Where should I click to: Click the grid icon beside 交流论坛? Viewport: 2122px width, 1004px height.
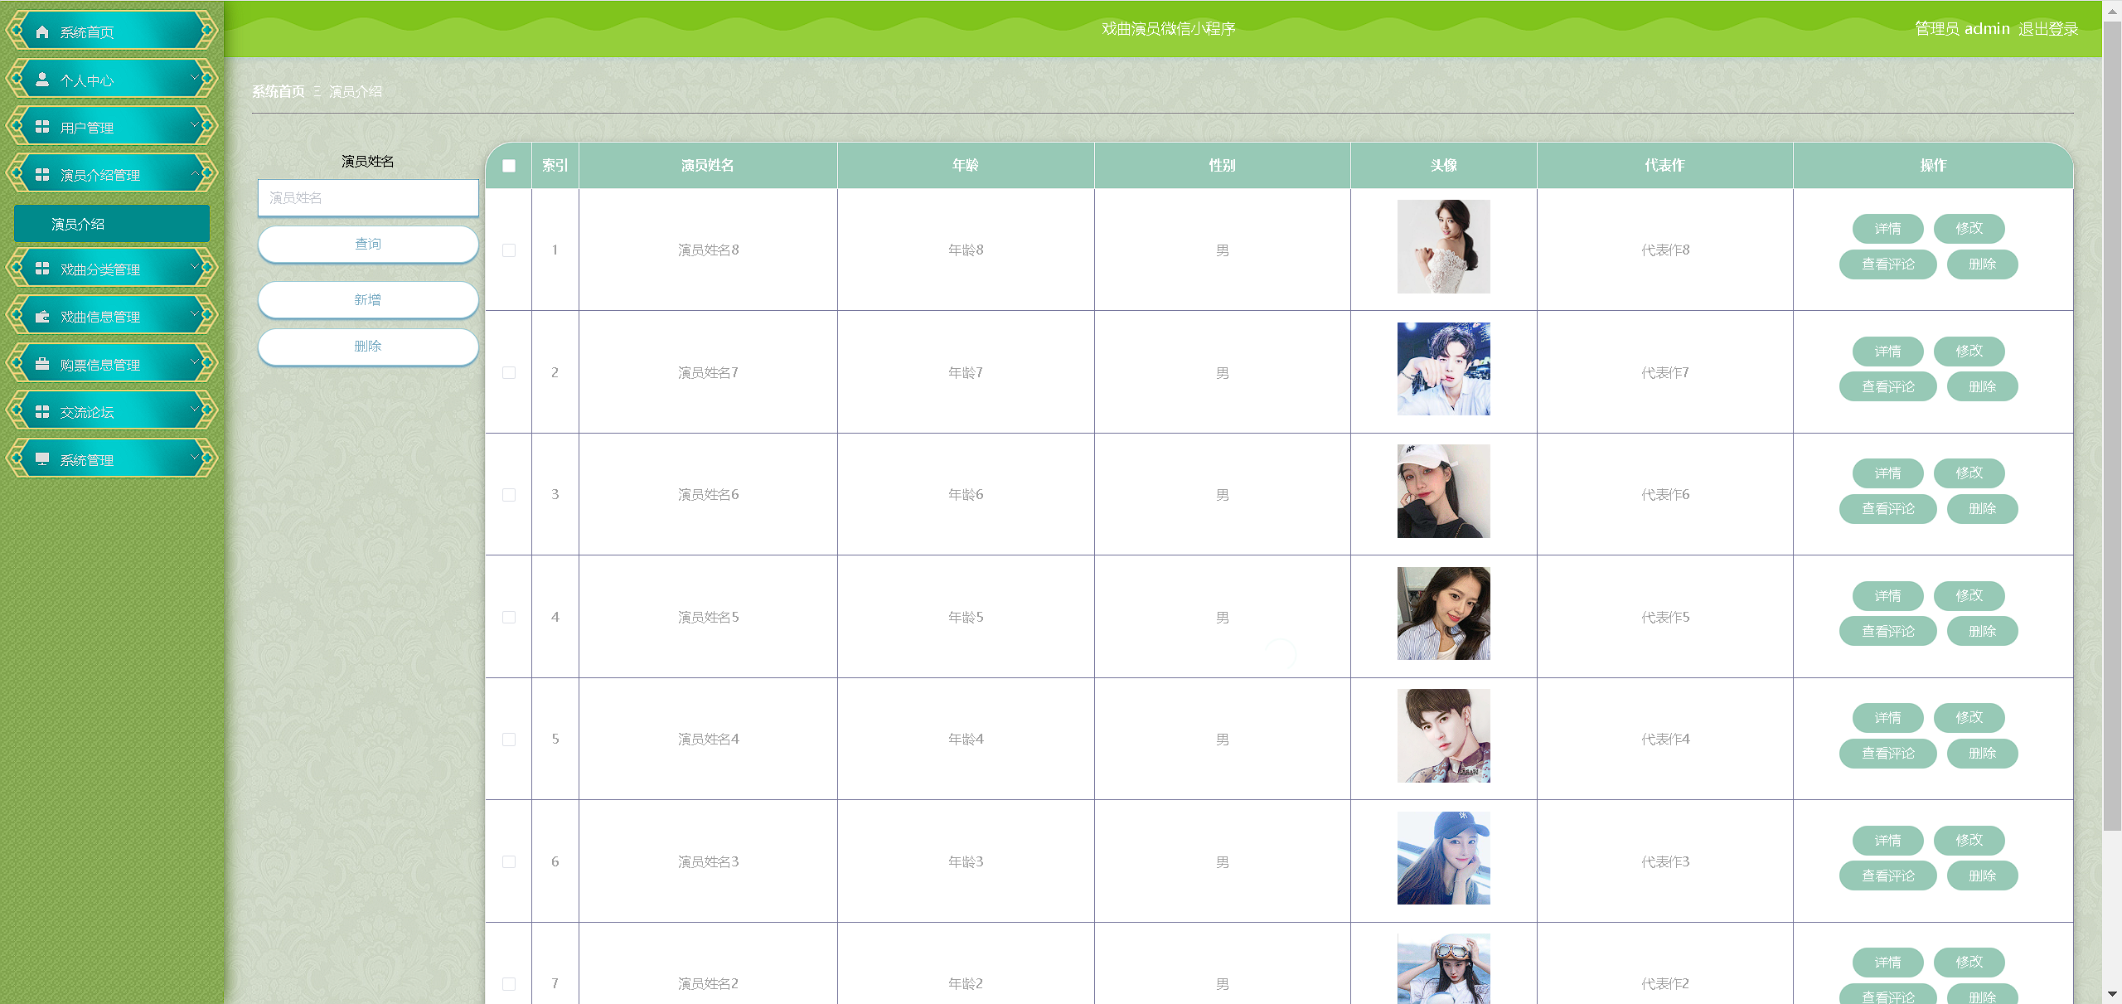click(42, 412)
